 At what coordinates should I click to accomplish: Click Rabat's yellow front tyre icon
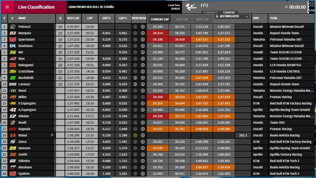click(x=135, y=135)
